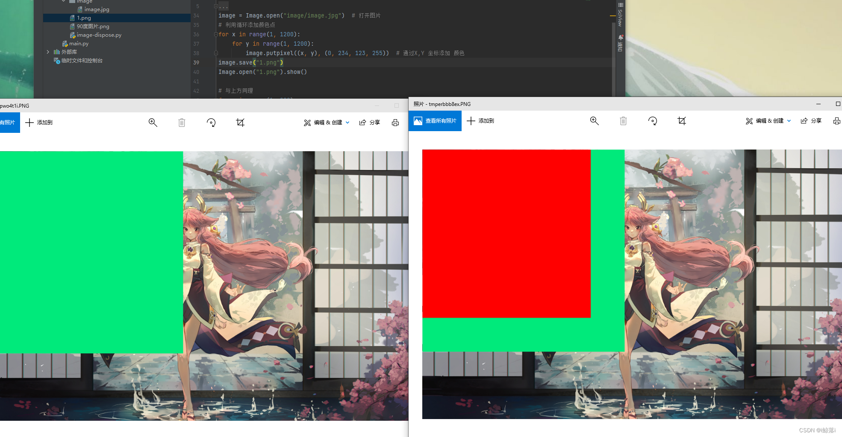Print the tmperbbb8ex.PNG photo
842x437 pixels.
(x=836, y=121)
